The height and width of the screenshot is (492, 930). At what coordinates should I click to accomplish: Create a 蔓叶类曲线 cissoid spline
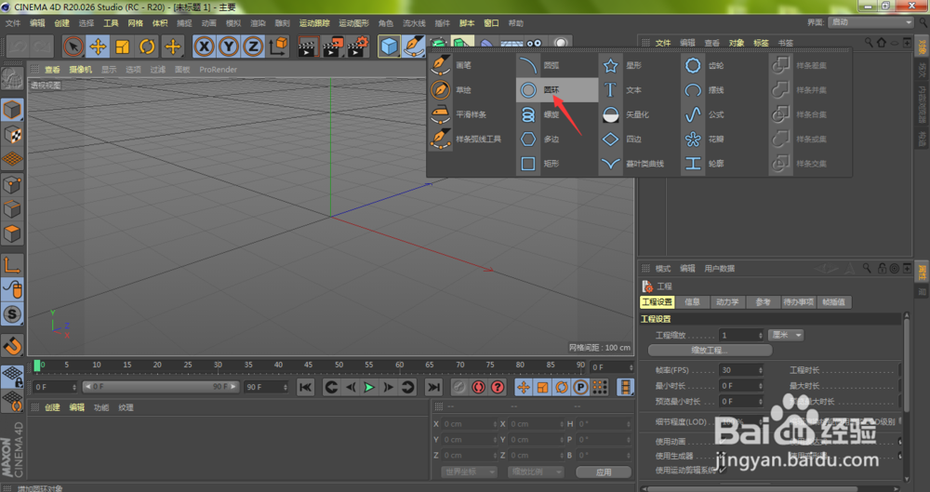640,163
